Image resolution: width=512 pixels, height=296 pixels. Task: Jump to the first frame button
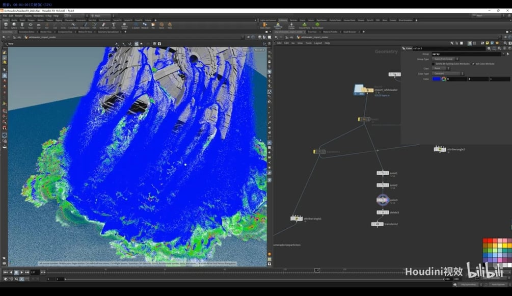click(x=6, y=272)
